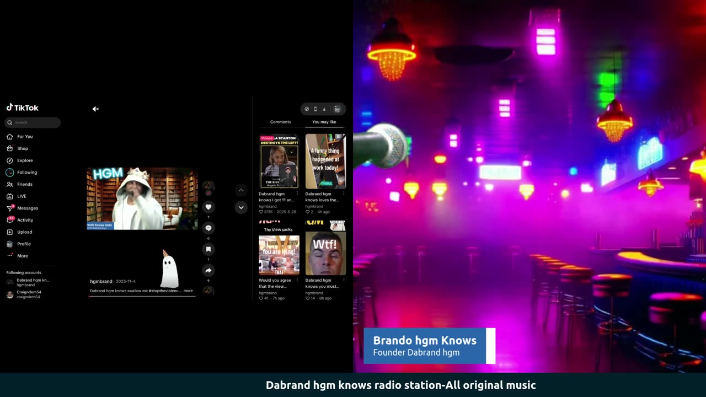Click the search magnifier icon
Viewport: 706px width, 397px height.
[x=9, y=122]
